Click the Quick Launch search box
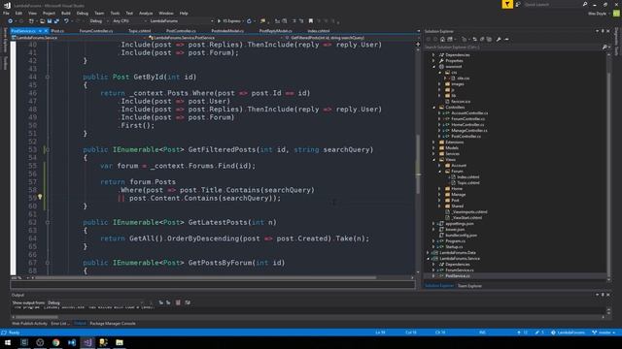Image resolution: width=622 pixels, height=349 pixels. coord(553,4)
